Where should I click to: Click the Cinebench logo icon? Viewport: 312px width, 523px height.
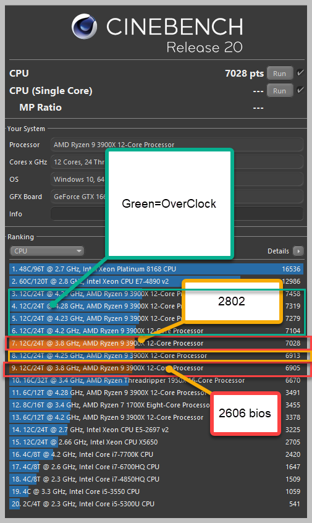click(x=85, y=27)
